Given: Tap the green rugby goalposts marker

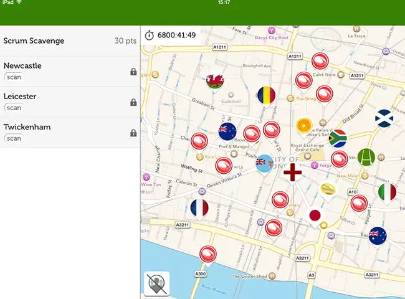Looking at the screenshot, I should [366, 158].
